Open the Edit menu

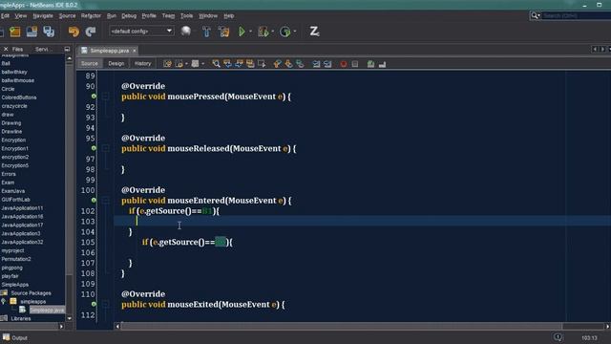point(5,16)
